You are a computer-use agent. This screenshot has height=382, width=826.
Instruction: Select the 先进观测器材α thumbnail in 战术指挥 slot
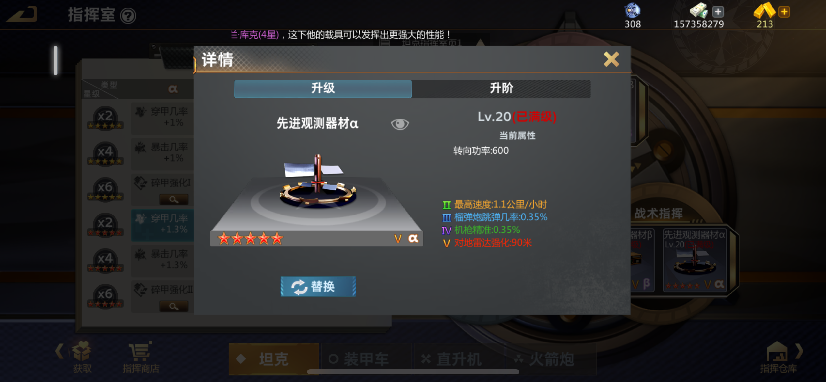coord(695,260)
